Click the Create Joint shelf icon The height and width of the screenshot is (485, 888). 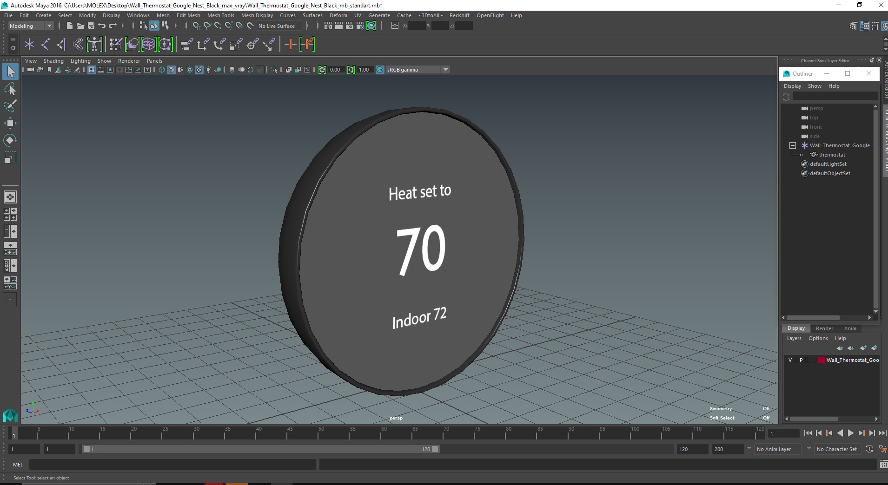[x=46, y=45]
